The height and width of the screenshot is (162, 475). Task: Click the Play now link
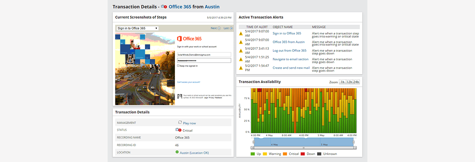(x=189, y=123)
